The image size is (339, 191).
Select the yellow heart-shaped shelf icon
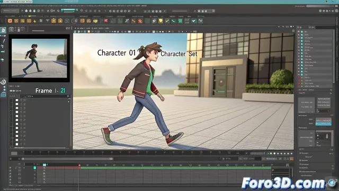95,21
